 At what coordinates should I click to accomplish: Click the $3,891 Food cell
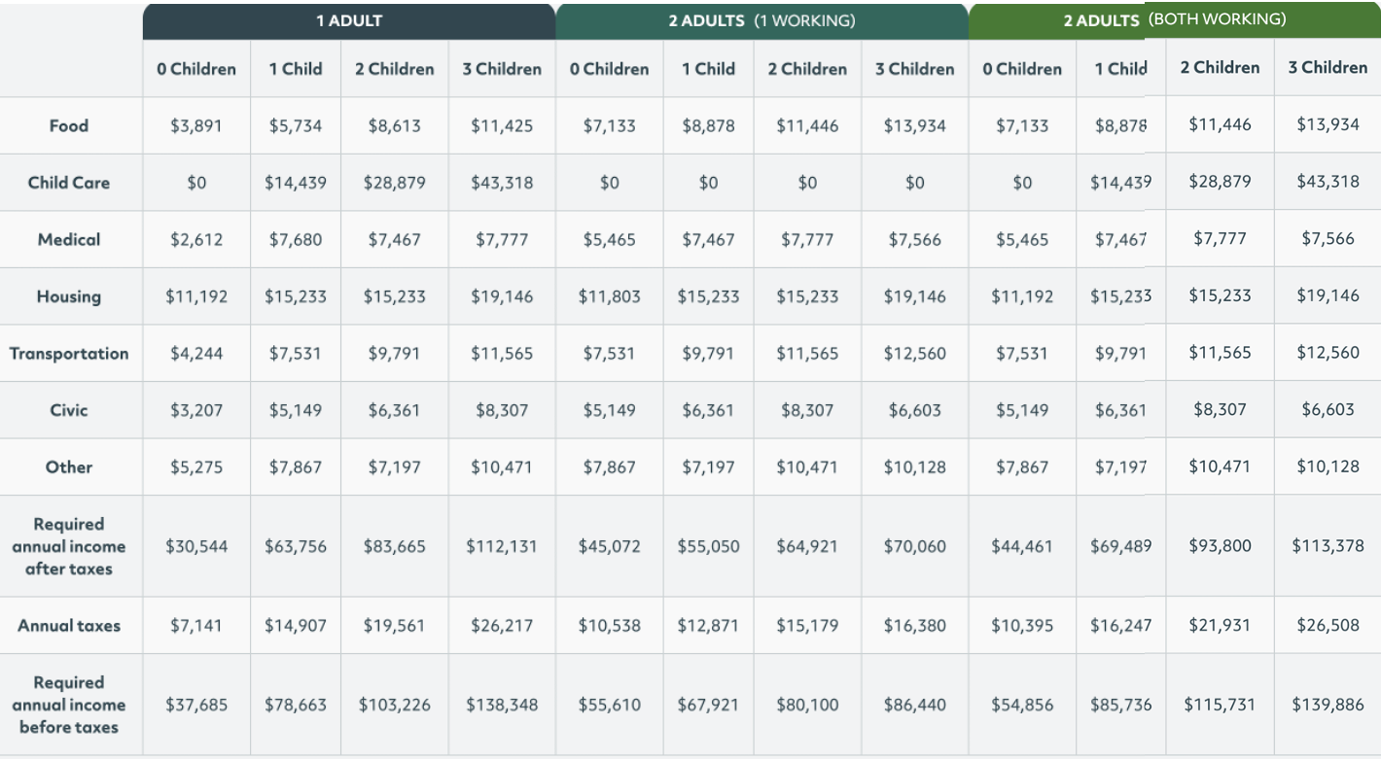pyautogui.click(x=196, y=125)
